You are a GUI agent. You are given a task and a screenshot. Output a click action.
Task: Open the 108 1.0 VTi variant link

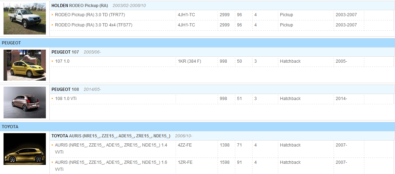(66, 99)
